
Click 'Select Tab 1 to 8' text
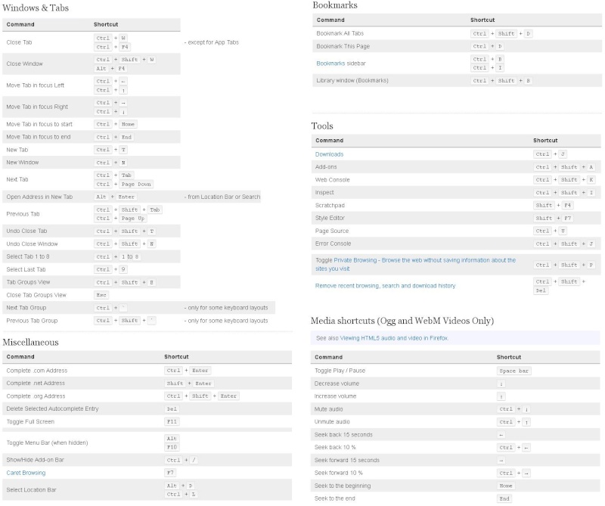click(28, 256)
